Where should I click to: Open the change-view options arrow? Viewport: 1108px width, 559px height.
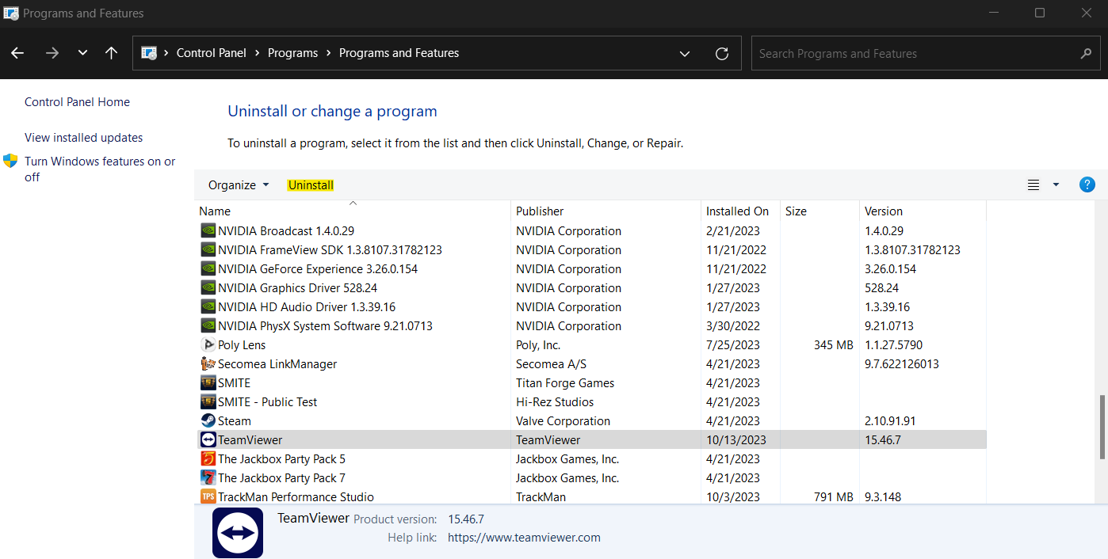[1055, 184]
